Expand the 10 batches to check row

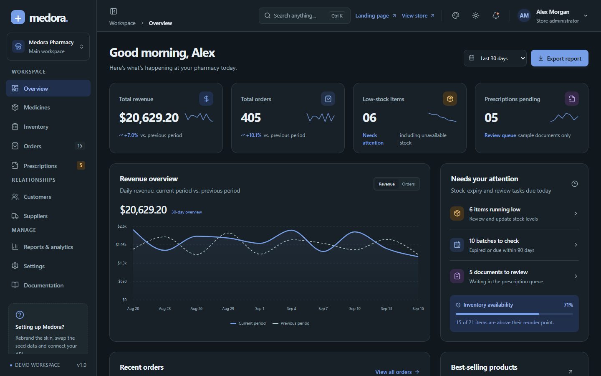coord(514,245)
